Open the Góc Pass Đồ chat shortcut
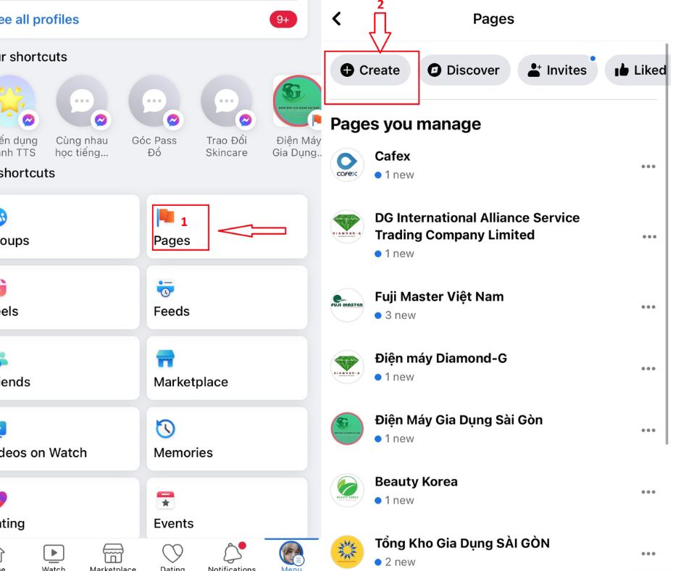The image size is (681, 571). [x=154, y=117]
